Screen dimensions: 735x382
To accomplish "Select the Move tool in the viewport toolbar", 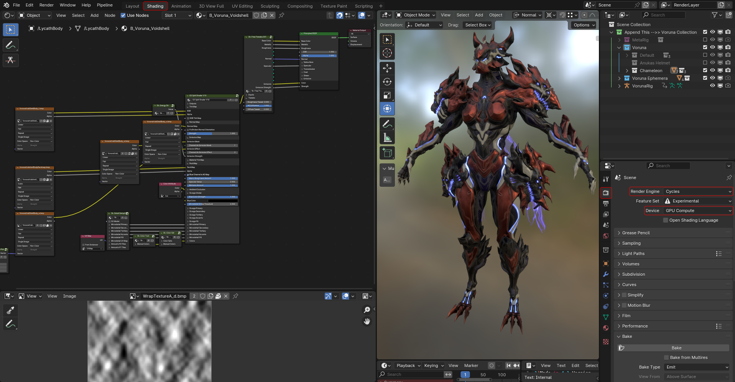I will click(x=387, y=68).
